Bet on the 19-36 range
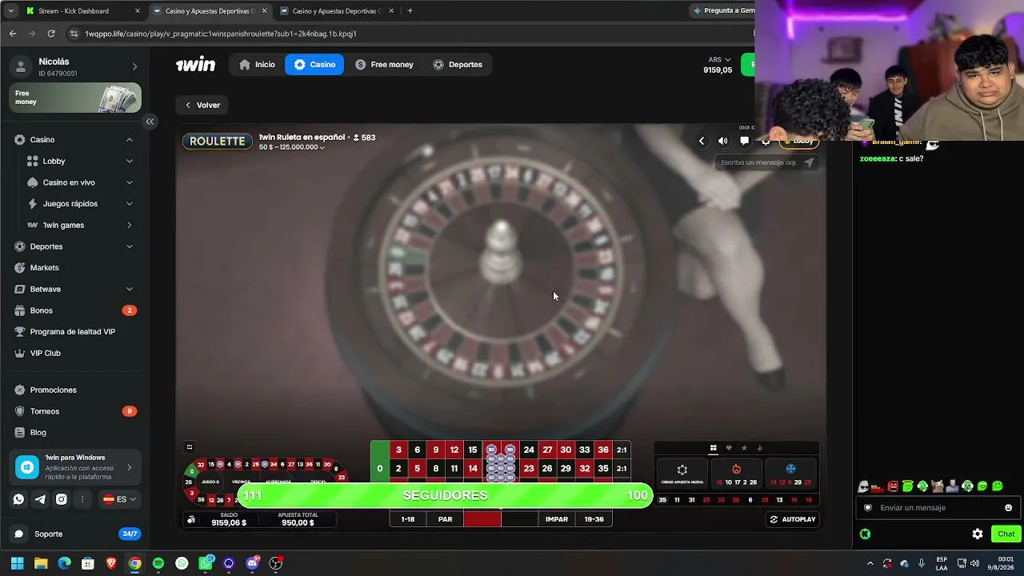The image size is (1024, 576). (x=594, y=519)
